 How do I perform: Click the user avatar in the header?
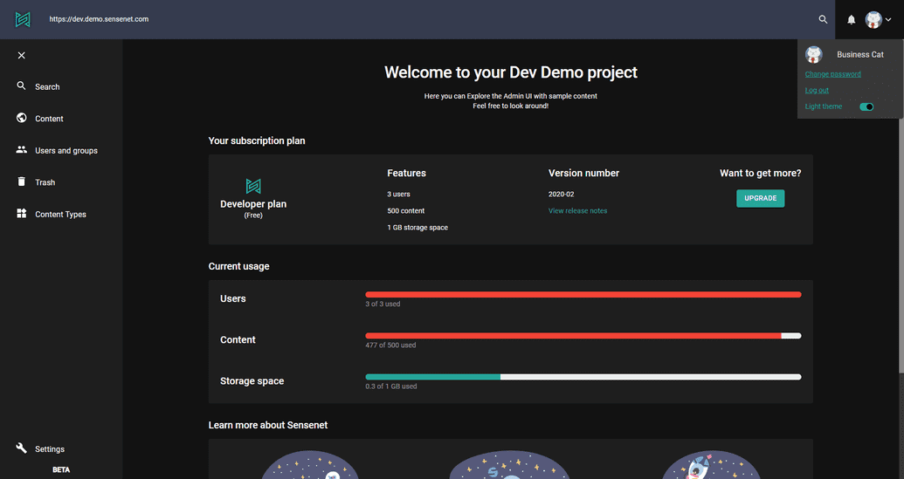tap(873, 19)
